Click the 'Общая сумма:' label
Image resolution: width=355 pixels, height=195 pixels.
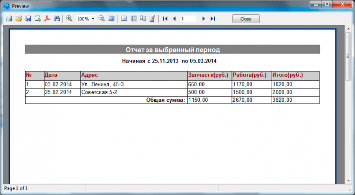click(166, 100)
